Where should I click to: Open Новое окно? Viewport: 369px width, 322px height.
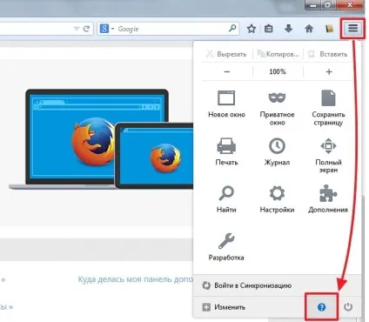(226, 104)
